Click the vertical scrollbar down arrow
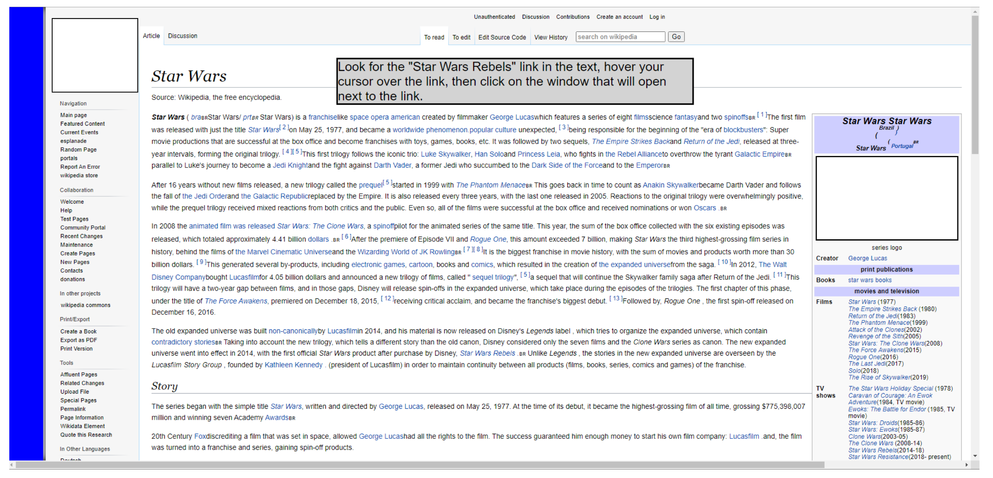This screenshot has width=993, height=478. coord(975,456)
